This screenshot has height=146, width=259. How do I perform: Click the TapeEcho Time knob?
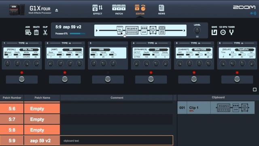pos(223,63)
